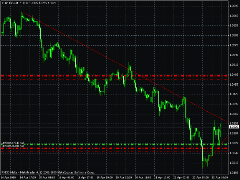The height and width of the screenshot is (180, 240).
Task: Click the 22 Apr 02:00 time axis label
Action: click(x=181, y=178)
